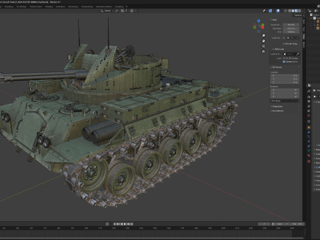
Task: Open the pivot point dropdown
Action: pyautogui.click(x=117, y=11)
